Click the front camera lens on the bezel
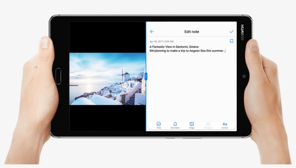Screen dimensions: 296x168 click(x=244, y=76)
